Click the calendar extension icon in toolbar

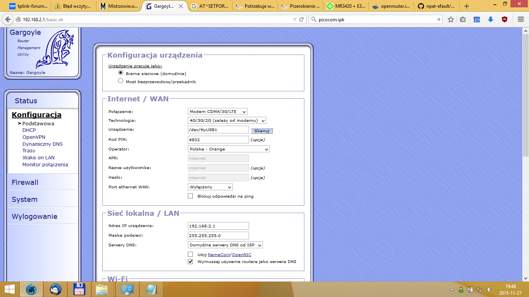pyautogui.click(x=477, y=19)
